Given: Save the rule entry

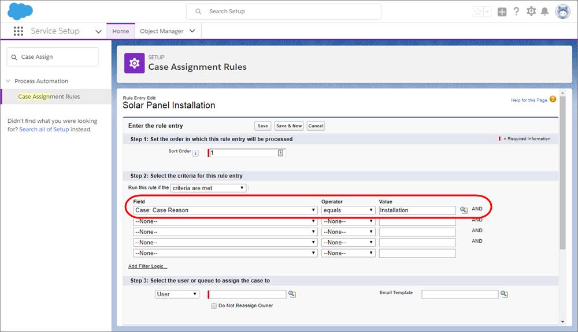Looking at the screenshot, I should [263, 126].
